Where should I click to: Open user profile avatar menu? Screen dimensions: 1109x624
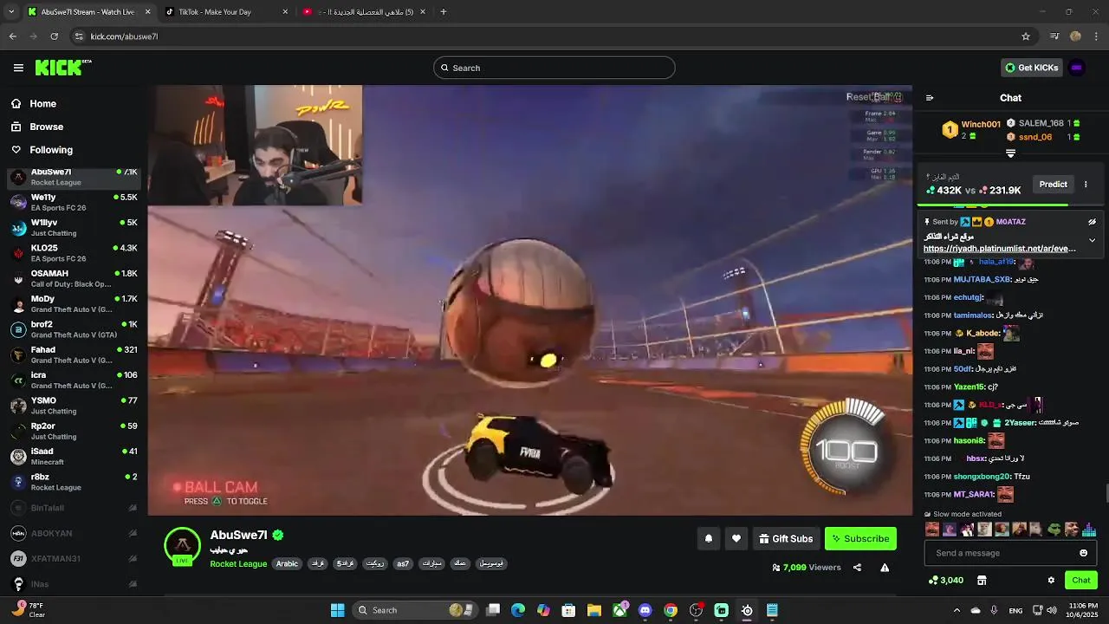(1077, 68)
